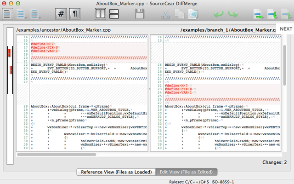Viewport: 294px width, 184px height.
Task: Switch to Edit View (File as Edited) tab
Action: [186, 172]
